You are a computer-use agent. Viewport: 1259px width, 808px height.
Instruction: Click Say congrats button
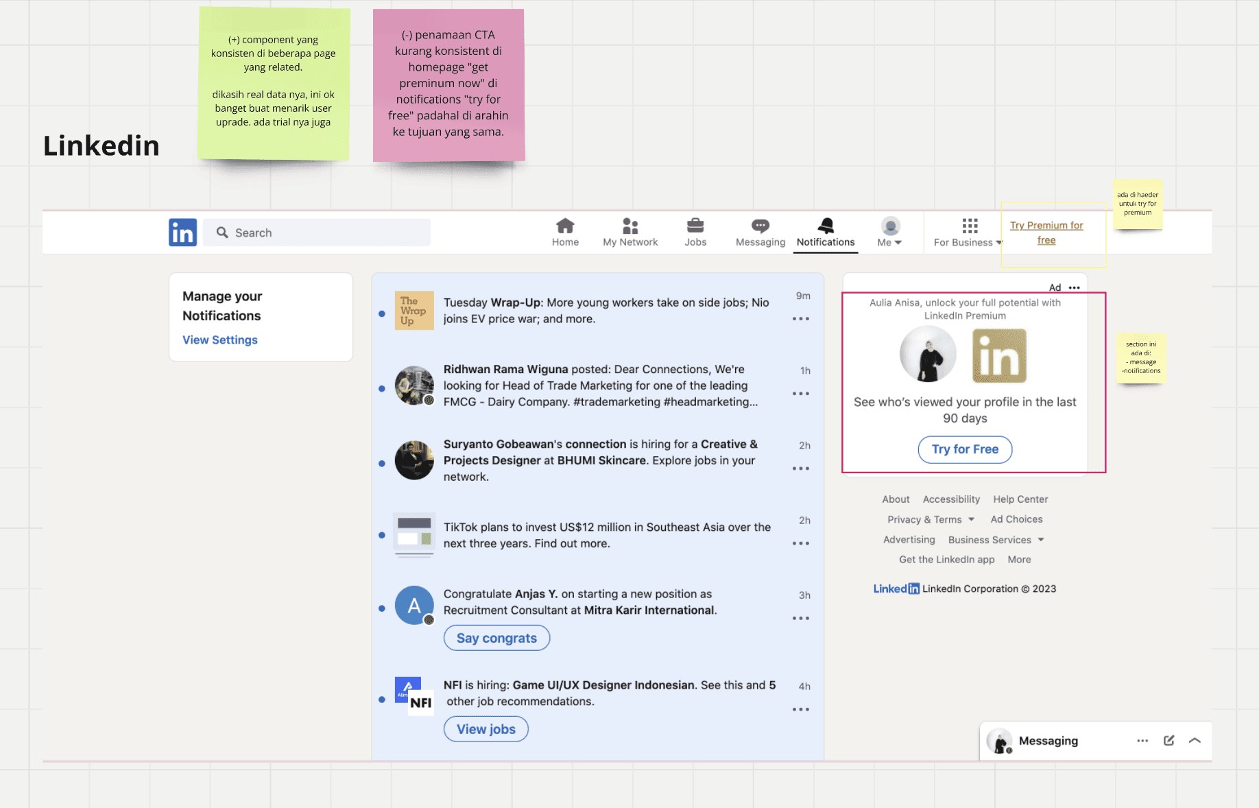coord(496,638)
